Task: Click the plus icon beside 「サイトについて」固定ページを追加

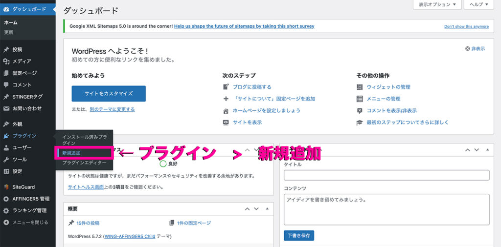Action: (226, 99)
